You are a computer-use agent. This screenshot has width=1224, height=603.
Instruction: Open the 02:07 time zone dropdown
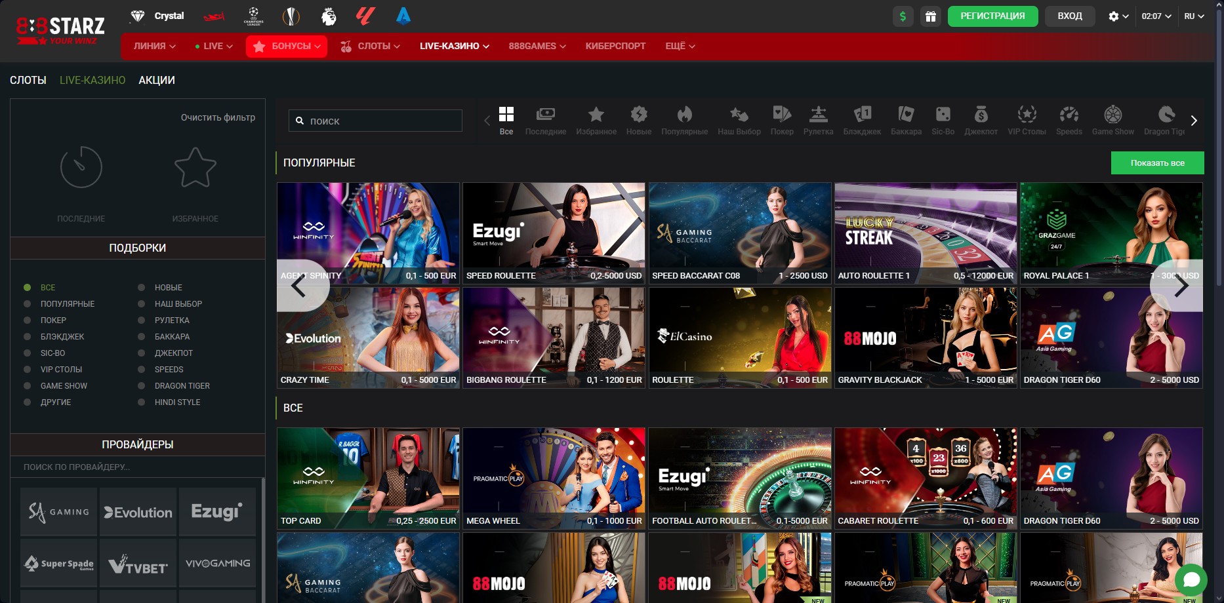pyautogui.click(x=1156, y=16)
